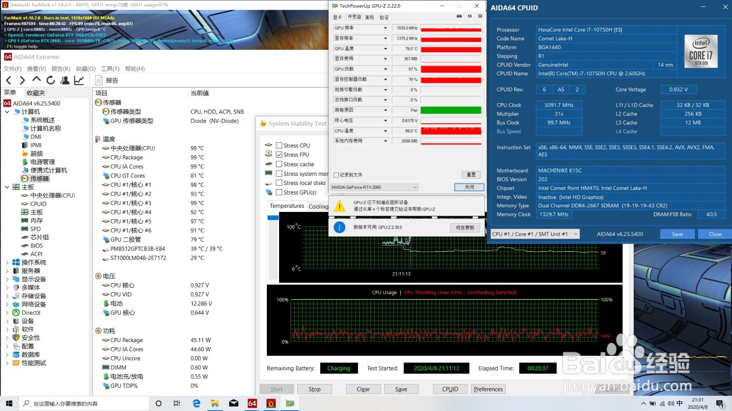Open GPU 温度 sensor dropdown arrow
This screenshot has height=411, width=732.
385,49
